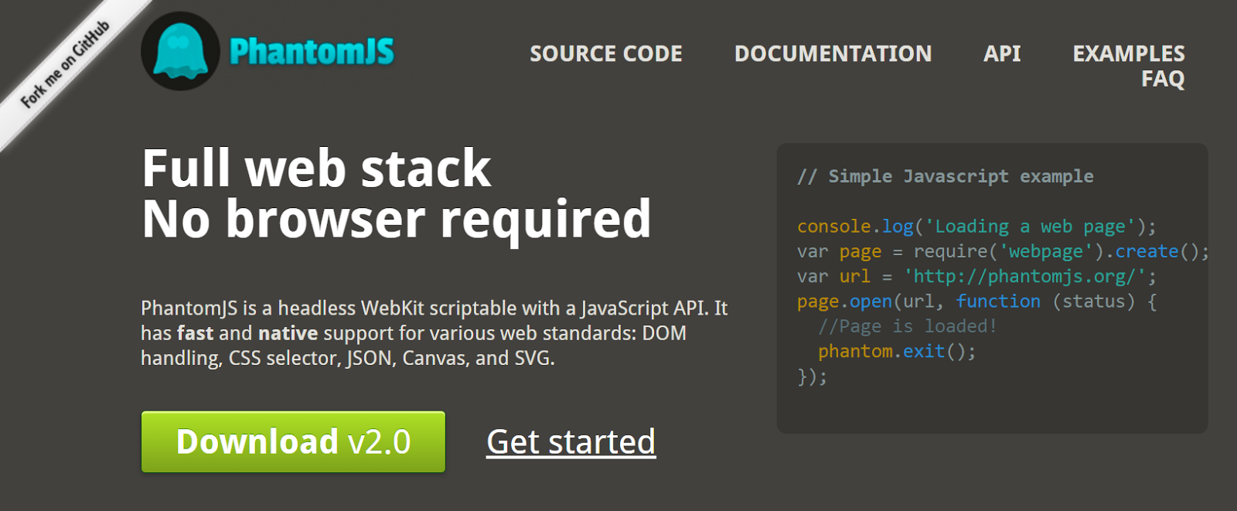Click the No browser required subtitle text
The image size is (1237, 511).
[398, 220]
